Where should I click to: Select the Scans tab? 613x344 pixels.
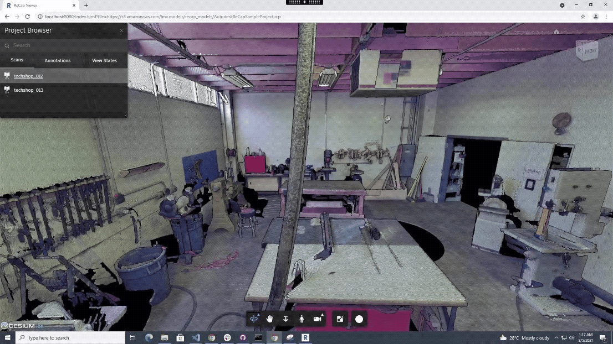17,60
